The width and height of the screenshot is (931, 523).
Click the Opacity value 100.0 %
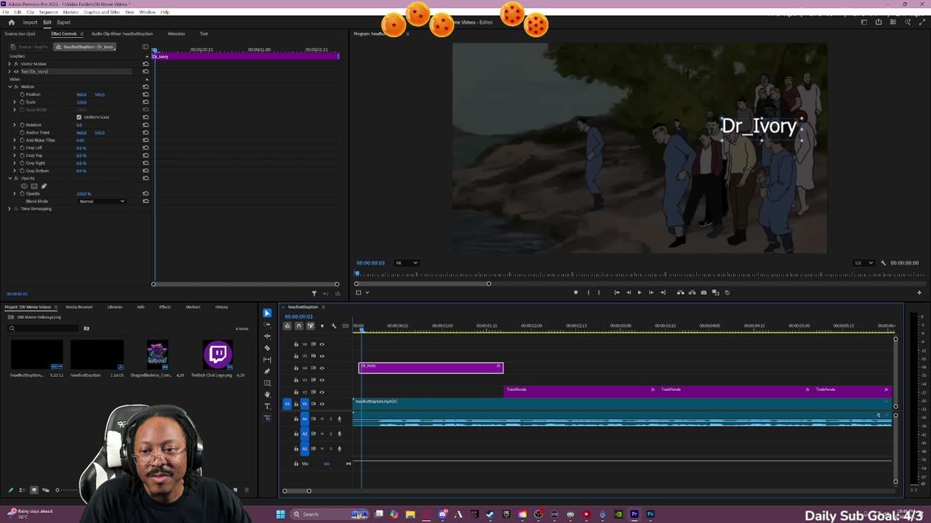point(84,194)
